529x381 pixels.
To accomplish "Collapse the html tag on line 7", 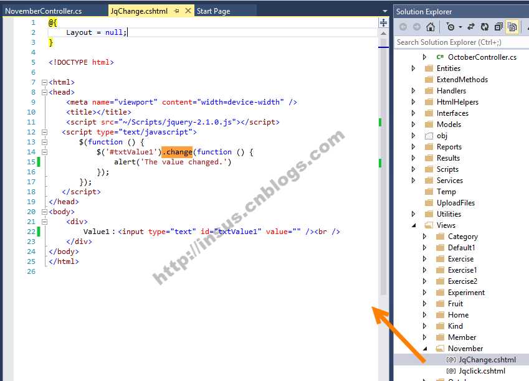I will [x=44, y=82].
